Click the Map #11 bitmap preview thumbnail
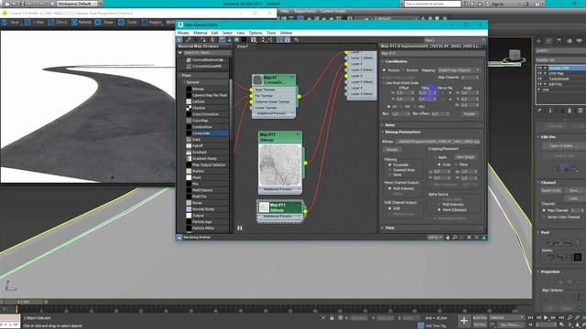Screen dimensions: 586x329 coord(280,164)
